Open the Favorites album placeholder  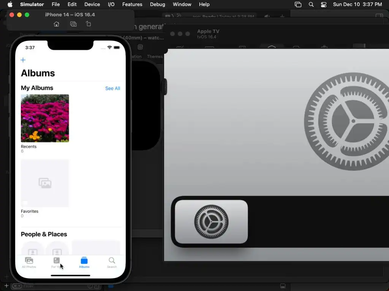click(45, 183)
